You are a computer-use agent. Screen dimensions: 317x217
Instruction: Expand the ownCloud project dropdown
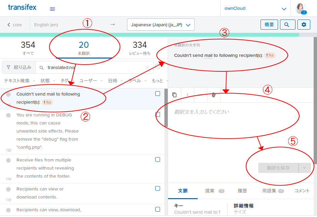[x=284, y=9]
